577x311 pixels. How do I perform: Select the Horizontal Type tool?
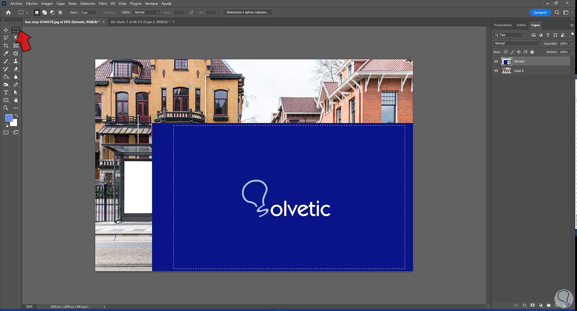[x=6, y=92]
